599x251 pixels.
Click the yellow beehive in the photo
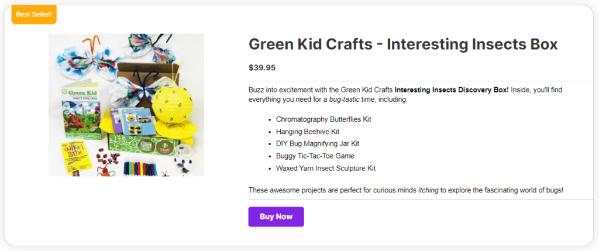(173, 98)
